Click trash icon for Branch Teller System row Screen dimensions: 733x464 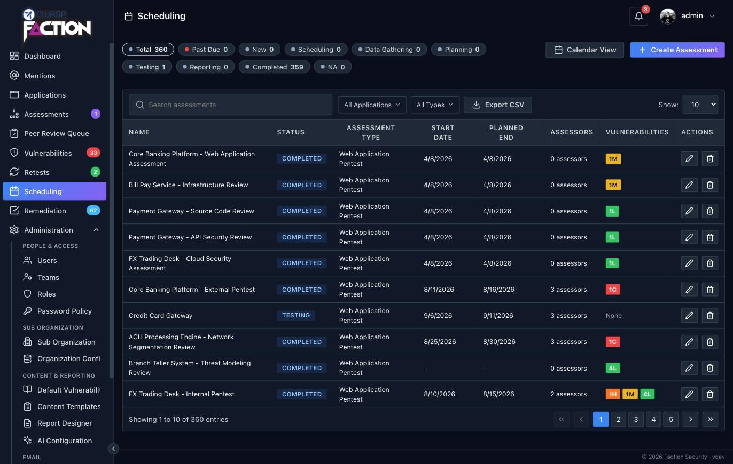710,368
